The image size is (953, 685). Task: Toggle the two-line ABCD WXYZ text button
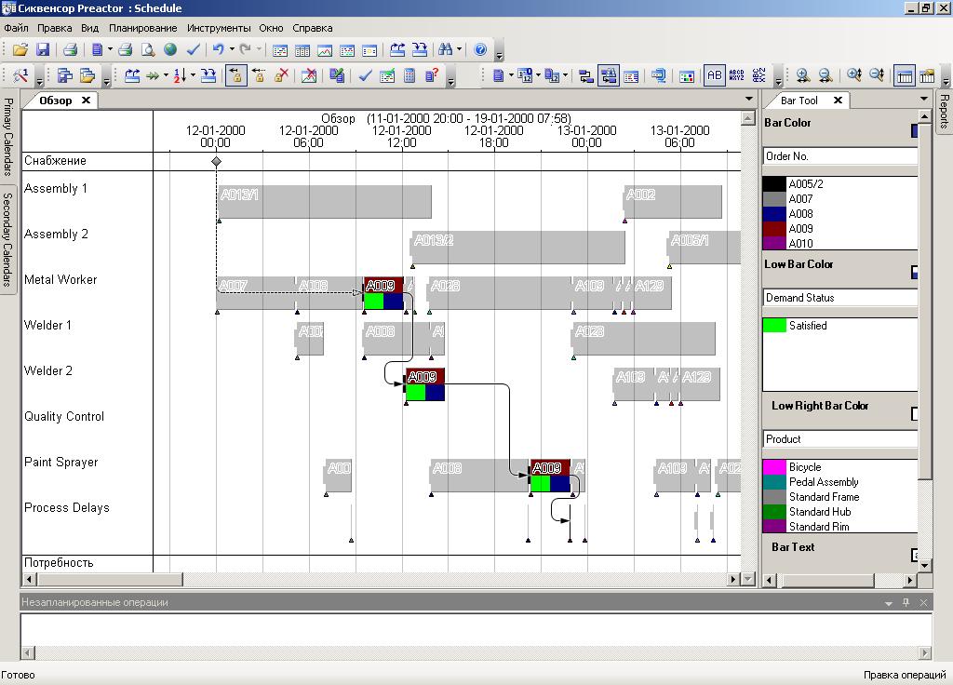pos(737,76)
